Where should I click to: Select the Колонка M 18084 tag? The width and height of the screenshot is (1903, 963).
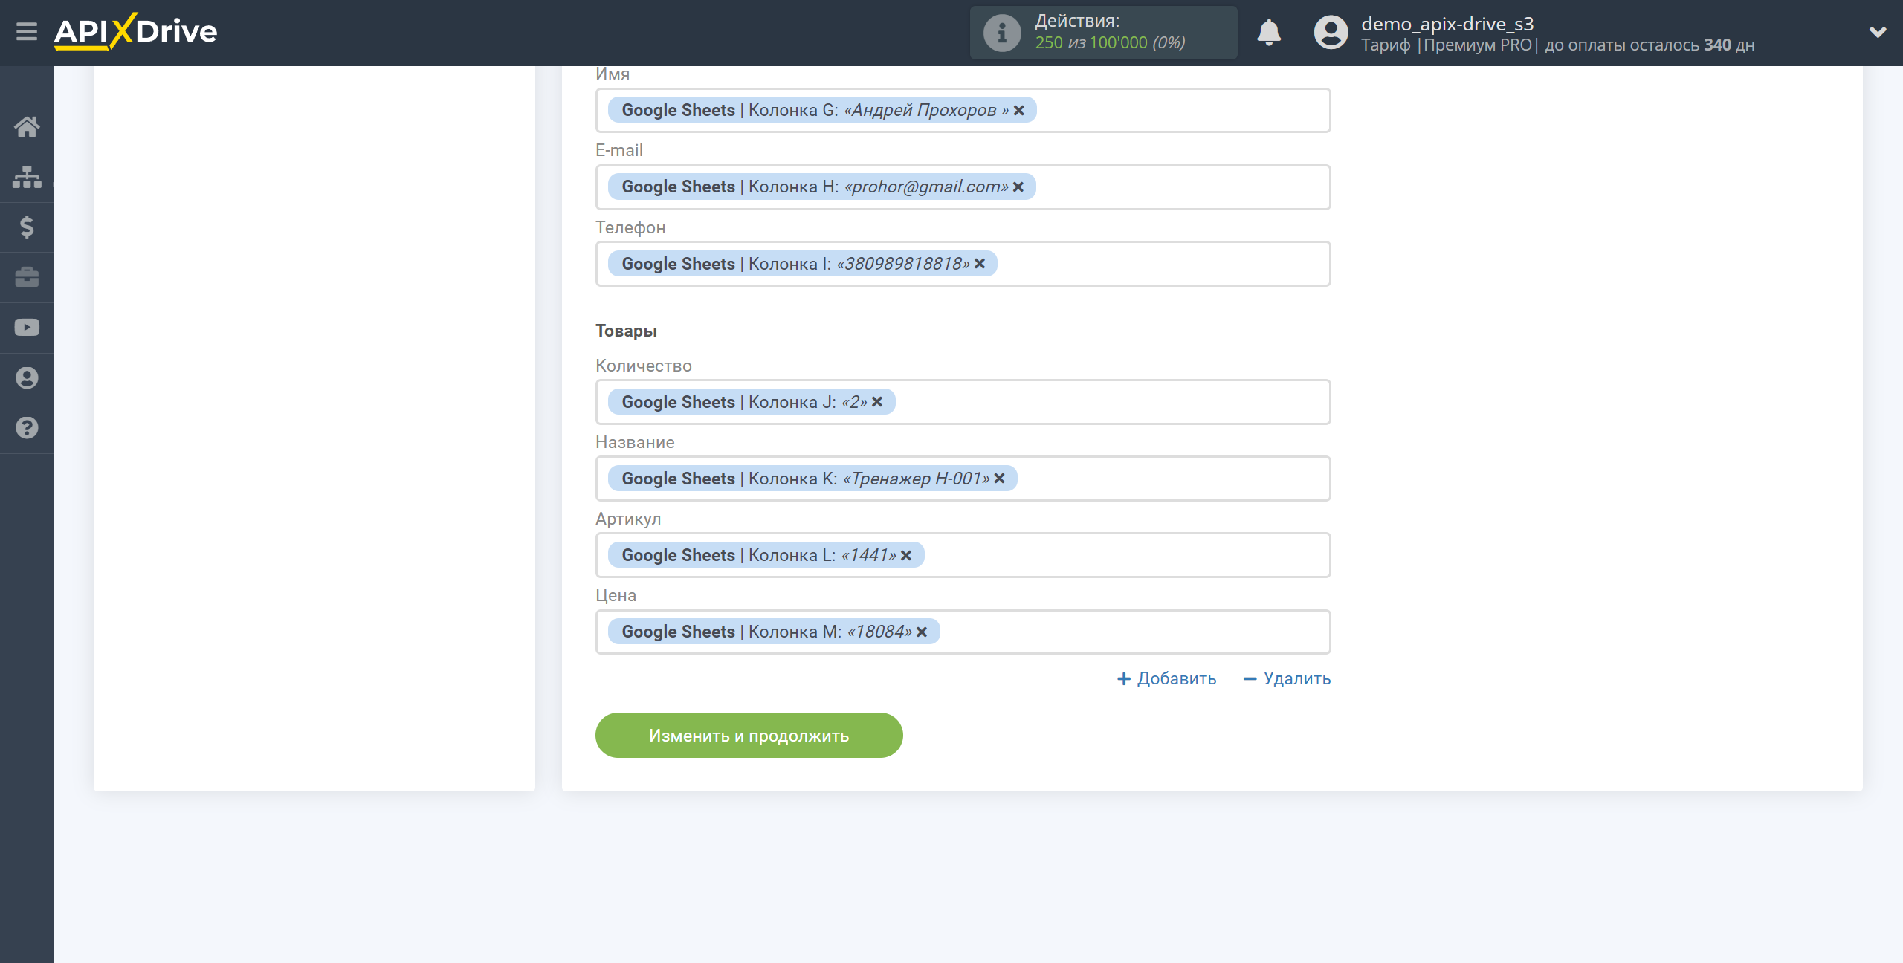(773, 632)
